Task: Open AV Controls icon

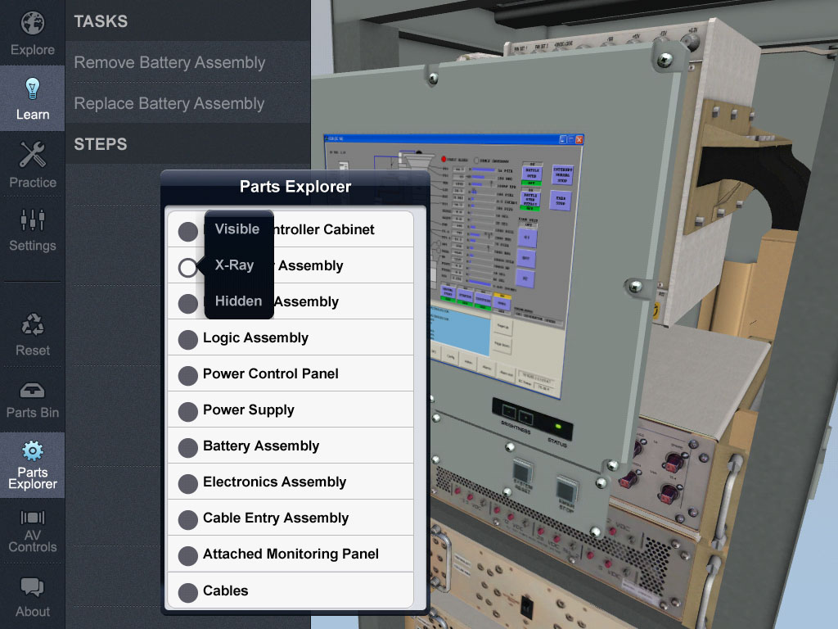Action: (32, 518)
